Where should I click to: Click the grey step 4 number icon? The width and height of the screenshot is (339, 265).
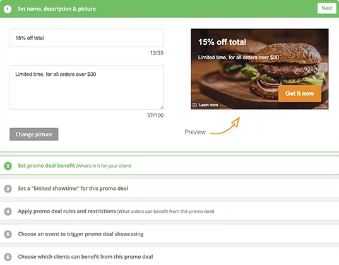pyautogui.click(x=8, y=211)
